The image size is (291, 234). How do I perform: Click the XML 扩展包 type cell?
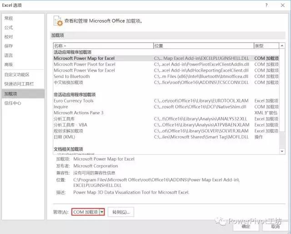click(x=266, y=113)
